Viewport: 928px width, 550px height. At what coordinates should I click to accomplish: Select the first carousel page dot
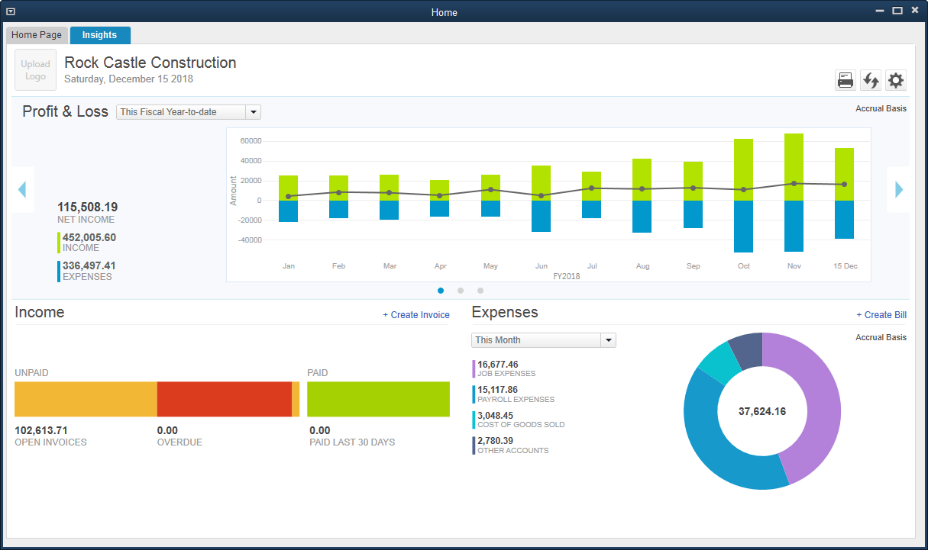click(441, 291)
